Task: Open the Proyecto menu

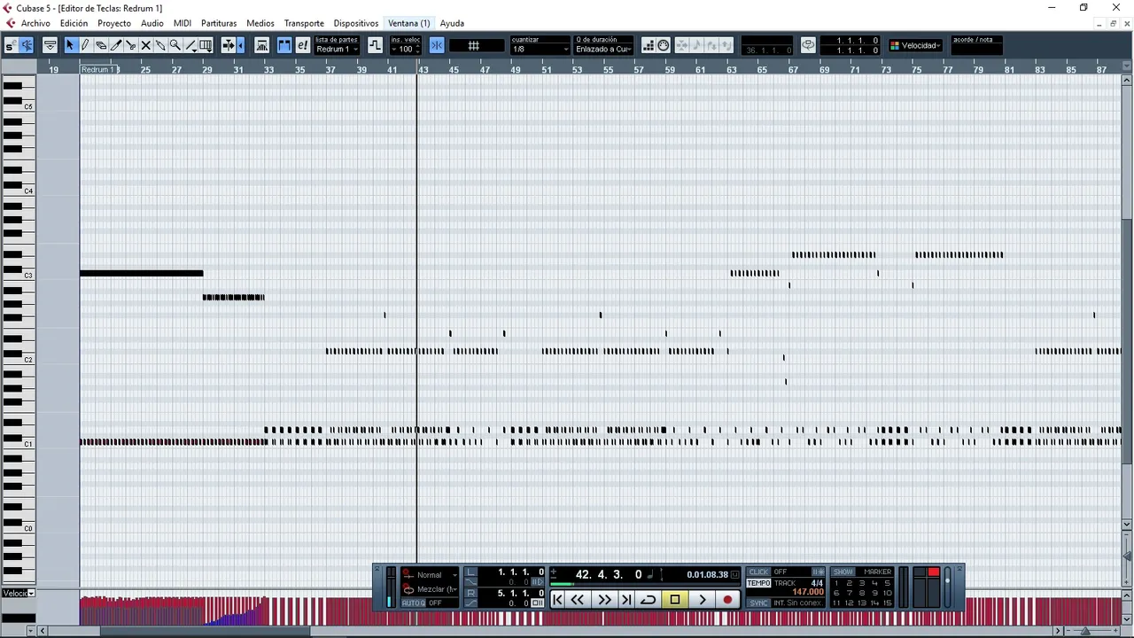Action: click(x=114, y=23)
